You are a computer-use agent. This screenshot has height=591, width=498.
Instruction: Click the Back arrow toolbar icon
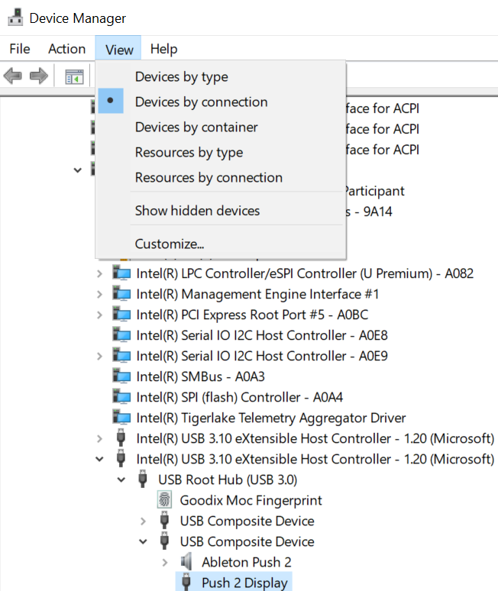coord(13,76)
